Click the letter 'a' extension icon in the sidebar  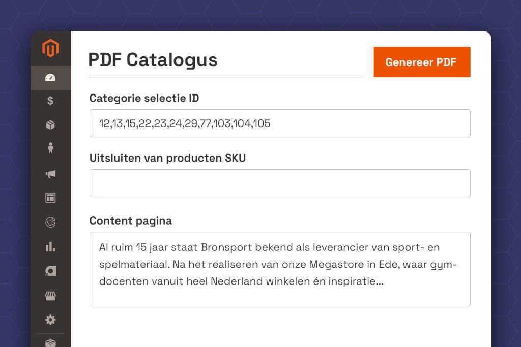50,271
